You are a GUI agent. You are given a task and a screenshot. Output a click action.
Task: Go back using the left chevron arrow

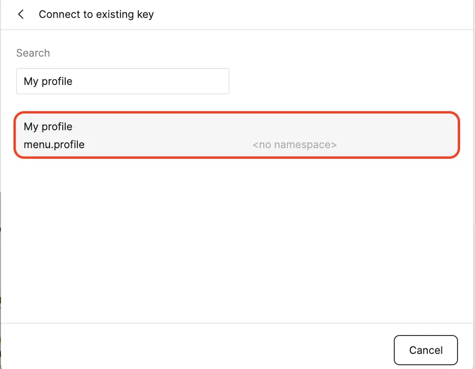[x=21, y=15]
